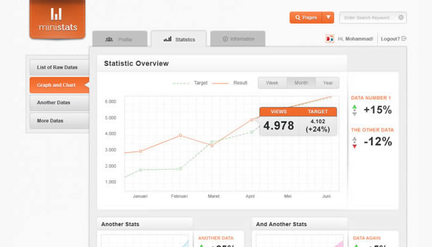Click the April result data point on the chart

[x=252, y=120]
